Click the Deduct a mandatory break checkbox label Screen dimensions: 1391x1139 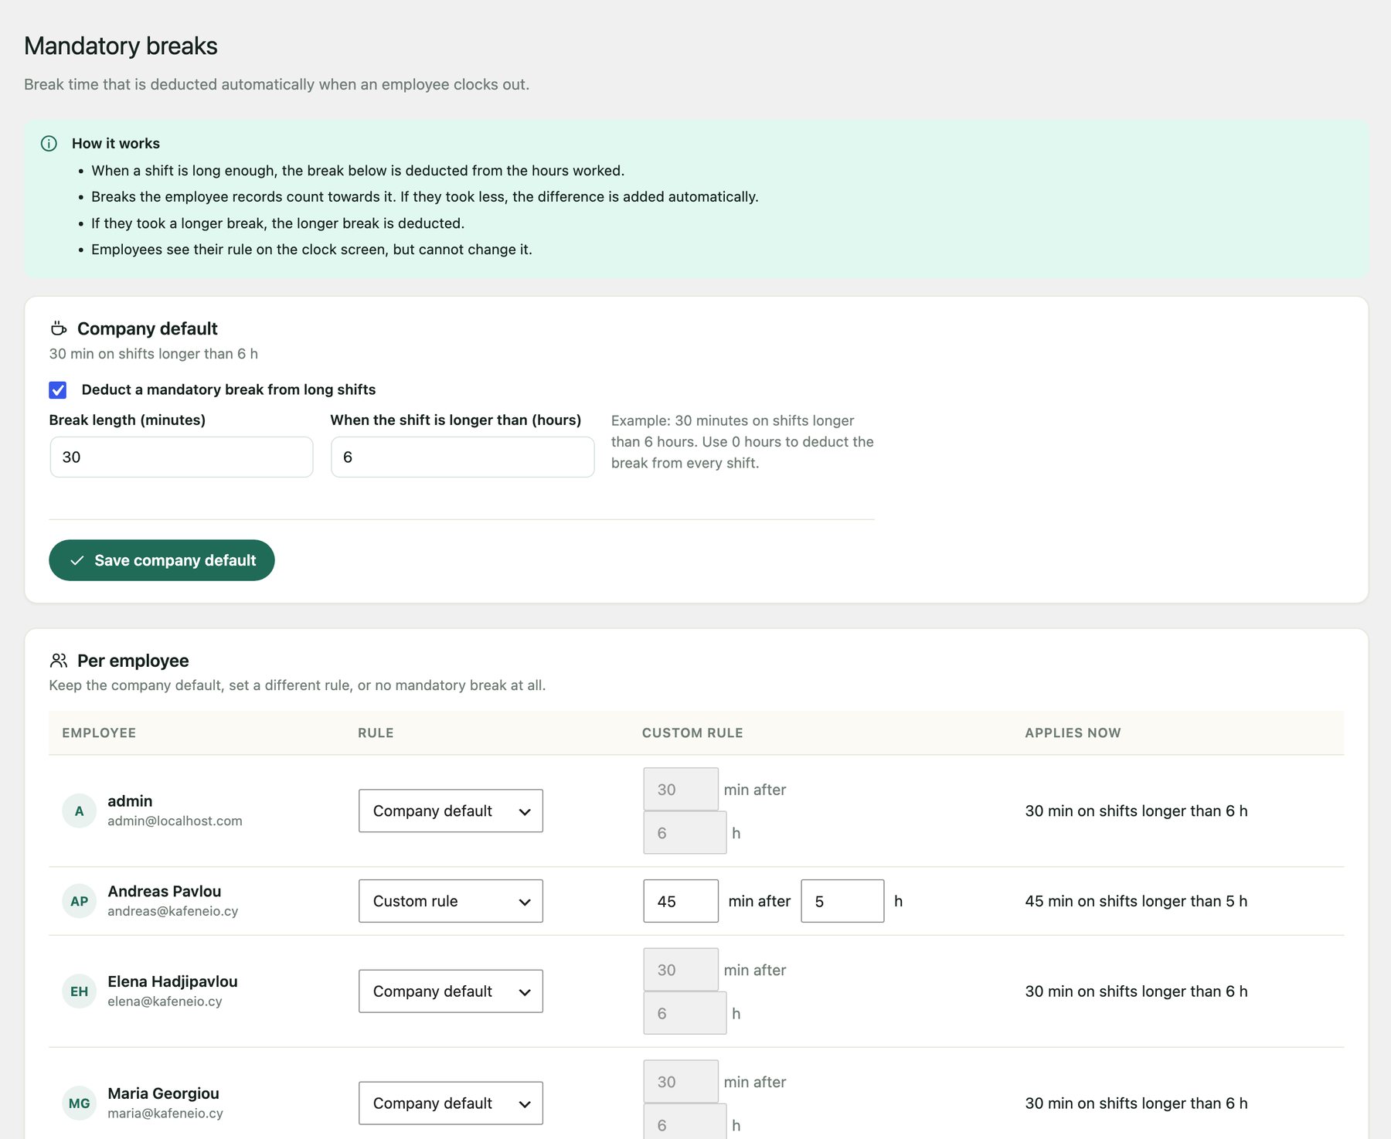[229, 389]
